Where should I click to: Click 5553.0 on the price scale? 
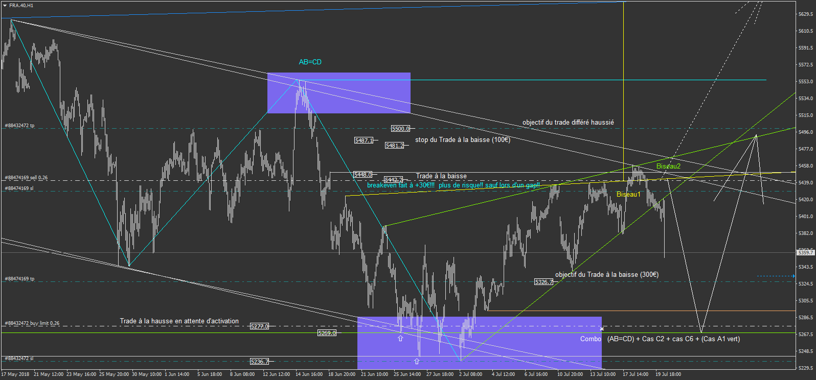tap(806, 82)
